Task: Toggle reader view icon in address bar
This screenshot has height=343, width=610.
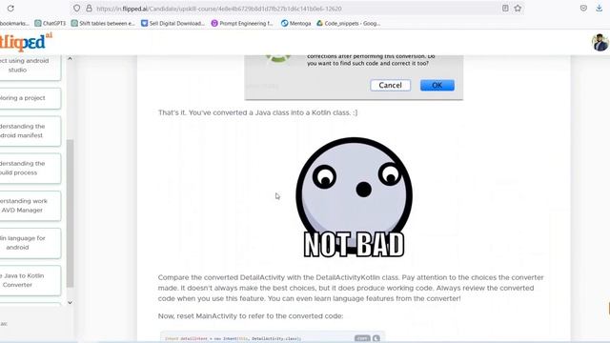Action: [505, 9]
